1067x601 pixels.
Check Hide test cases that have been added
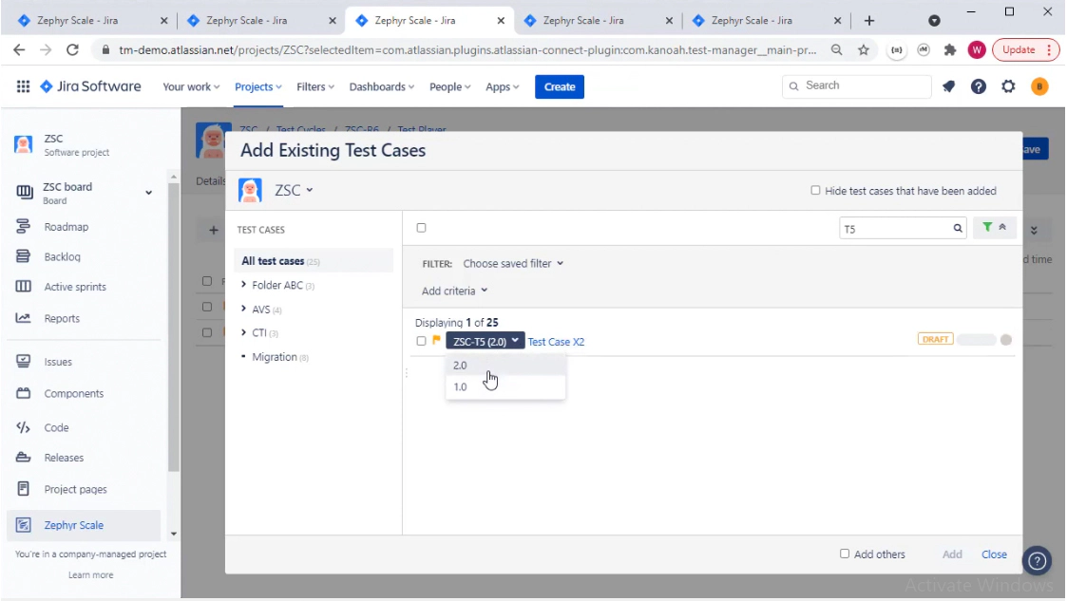pos(814,190)
